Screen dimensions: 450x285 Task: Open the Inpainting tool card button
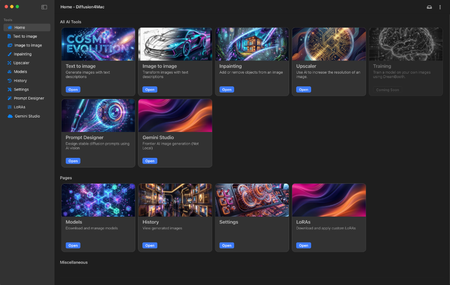[227, 89]
